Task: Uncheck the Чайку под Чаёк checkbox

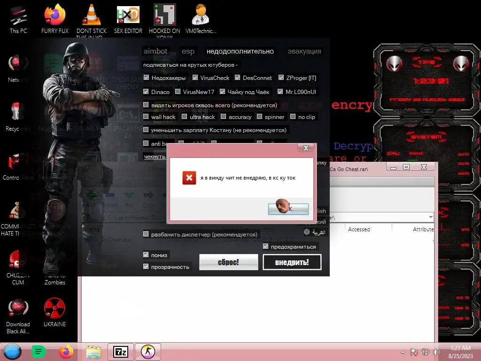Action: pos(222,92)
